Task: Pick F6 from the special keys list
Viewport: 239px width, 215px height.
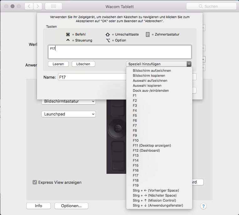Action: pos(159,120)
